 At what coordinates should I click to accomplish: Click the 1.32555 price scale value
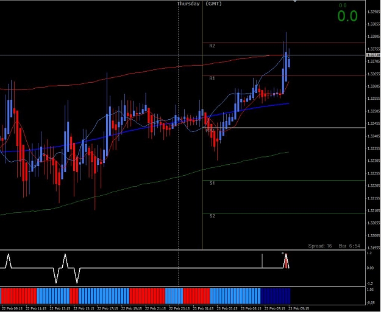[374, 99]
